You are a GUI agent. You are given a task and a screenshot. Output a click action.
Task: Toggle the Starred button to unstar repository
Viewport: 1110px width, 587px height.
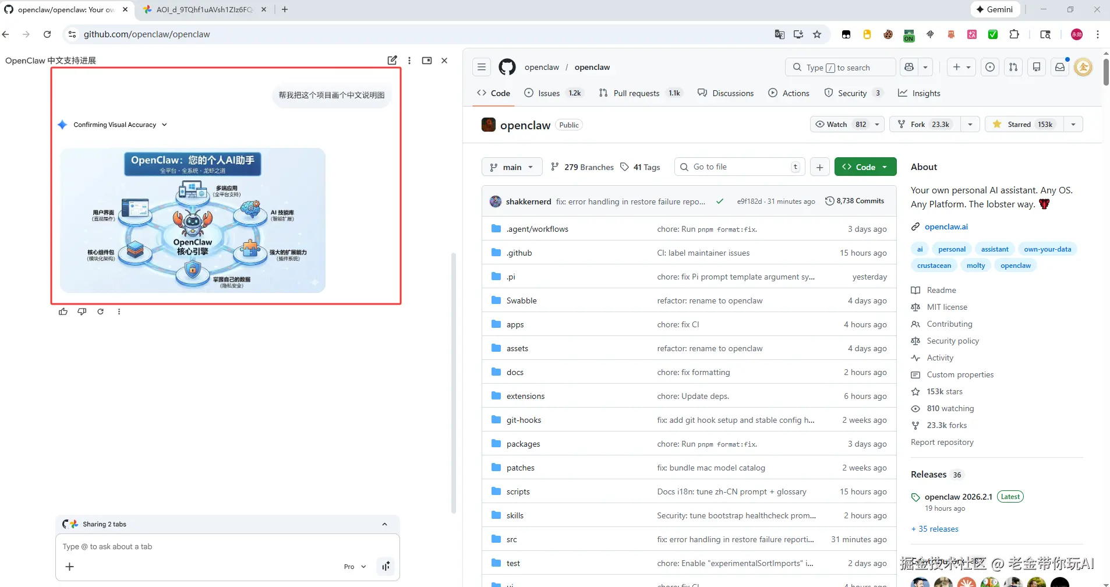coord(1024,124)
